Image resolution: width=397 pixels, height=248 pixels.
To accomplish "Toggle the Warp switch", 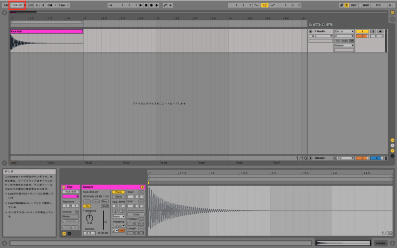I will [x=118, y=192].
